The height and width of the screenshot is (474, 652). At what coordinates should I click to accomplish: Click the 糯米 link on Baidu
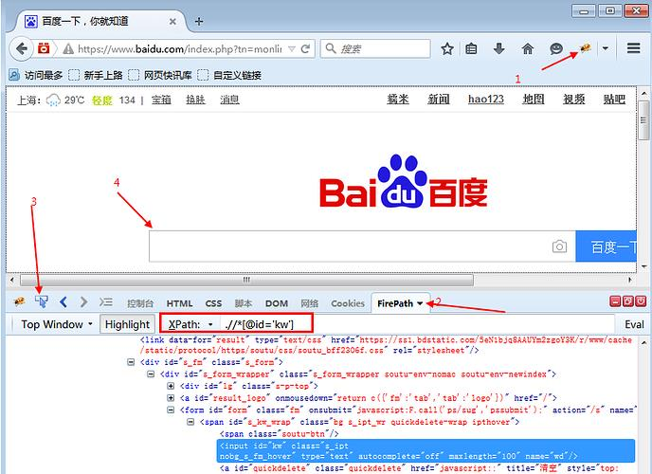coord(398,100)
